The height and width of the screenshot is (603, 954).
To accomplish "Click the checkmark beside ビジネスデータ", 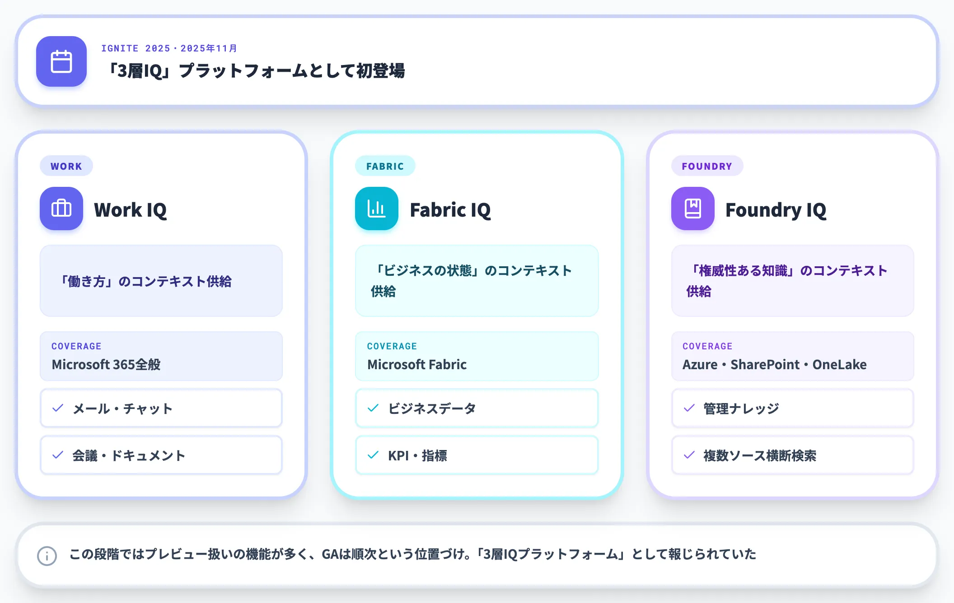I will tap(373, 408).
